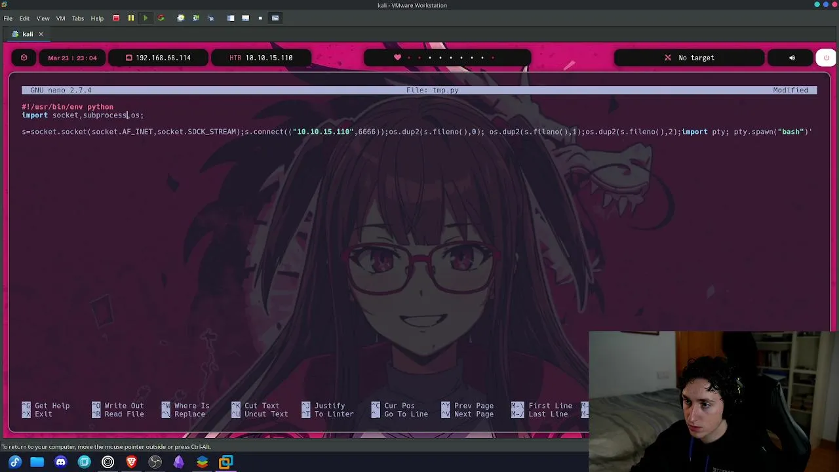
Task: Click the Fedora launcher in taskbar
Action: pos(15,462)
